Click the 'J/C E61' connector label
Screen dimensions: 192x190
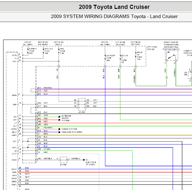pyautogui.click(x=82, y=112)
